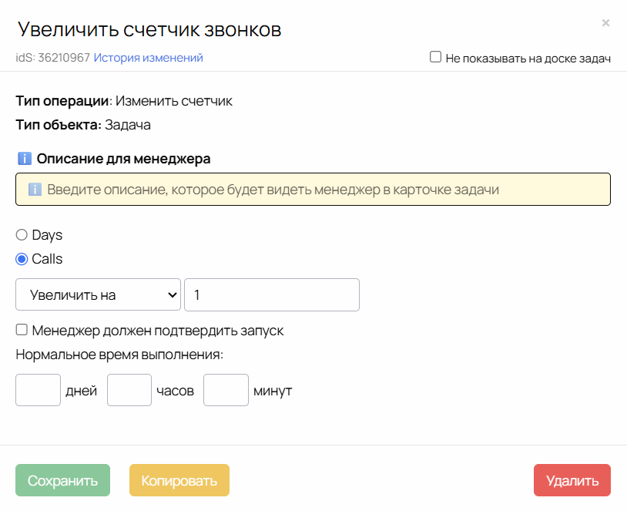627x511 pixels.
Task: Click the 'idS: 36210967' identifier text
Action: pyautogui.click(x=53, y=58)
